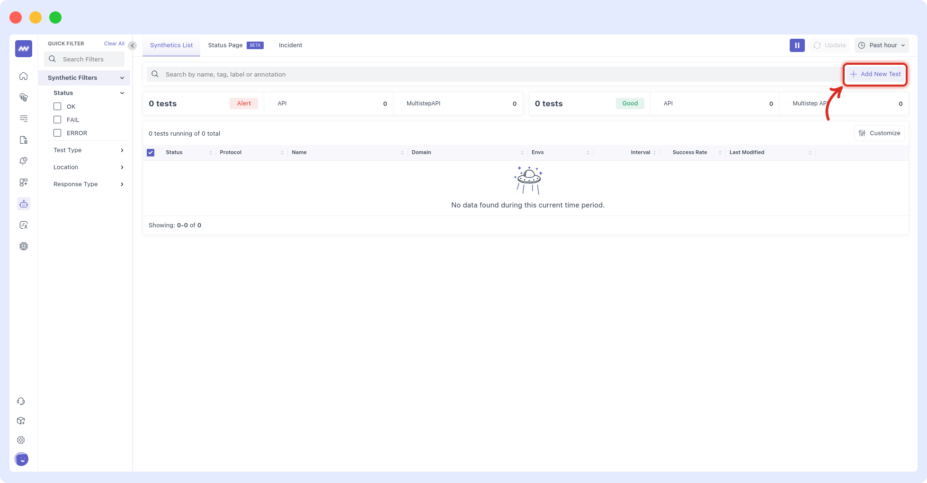Click the Clear All filters link
Image resolution: width=927 pixels, height=483 pixels.
click(114, 43)
